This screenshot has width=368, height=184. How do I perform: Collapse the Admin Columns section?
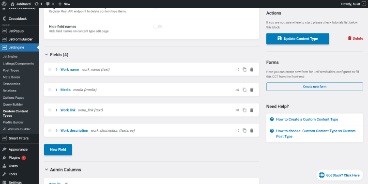(46, 169)
